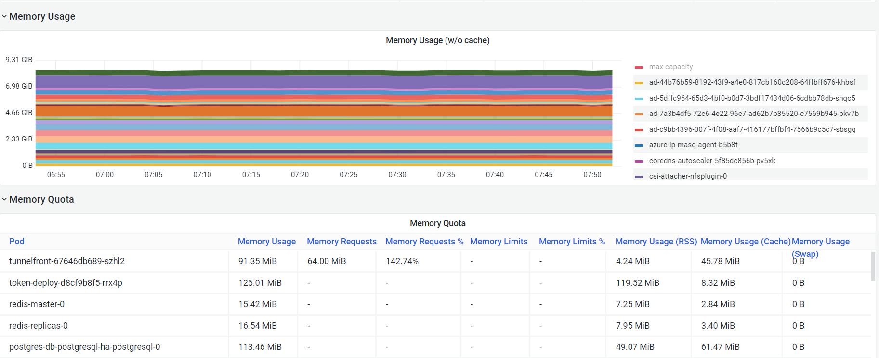Click the 07:45 tick on chart time axis
The image size is (879, 358).
[x=544, y=175]
